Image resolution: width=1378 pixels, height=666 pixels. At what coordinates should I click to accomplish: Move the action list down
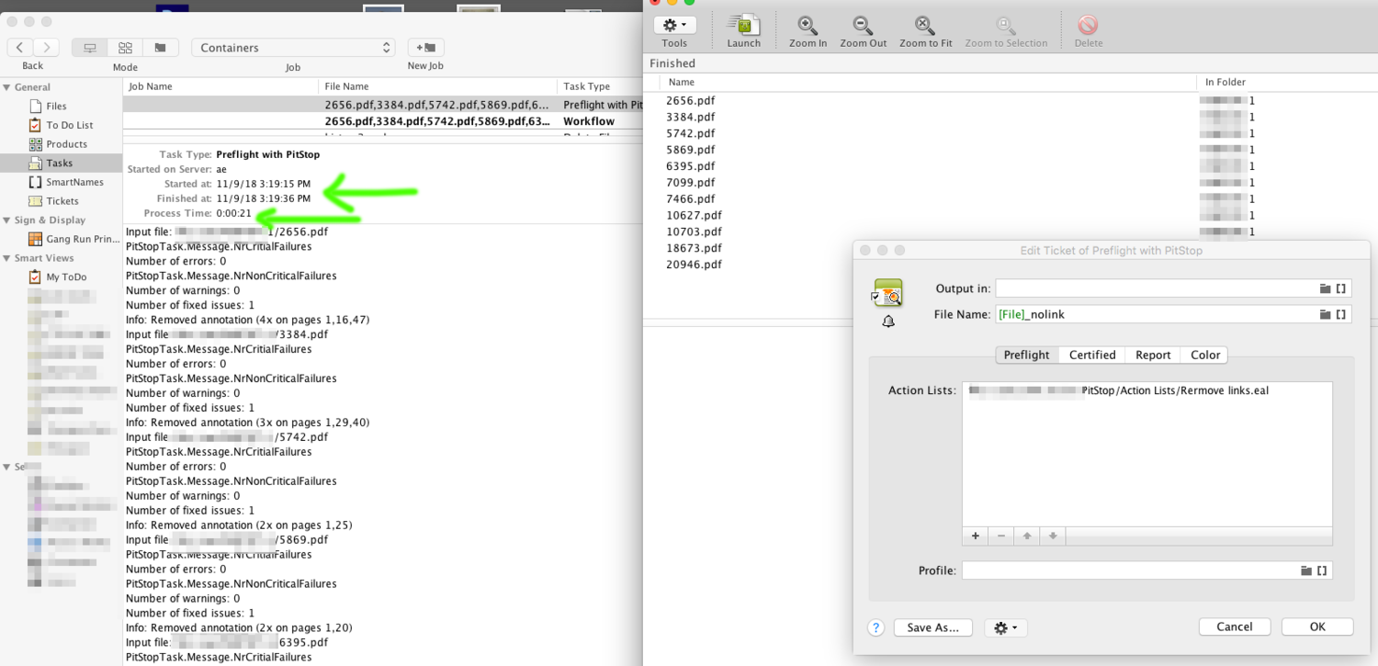pos(1053,536)
